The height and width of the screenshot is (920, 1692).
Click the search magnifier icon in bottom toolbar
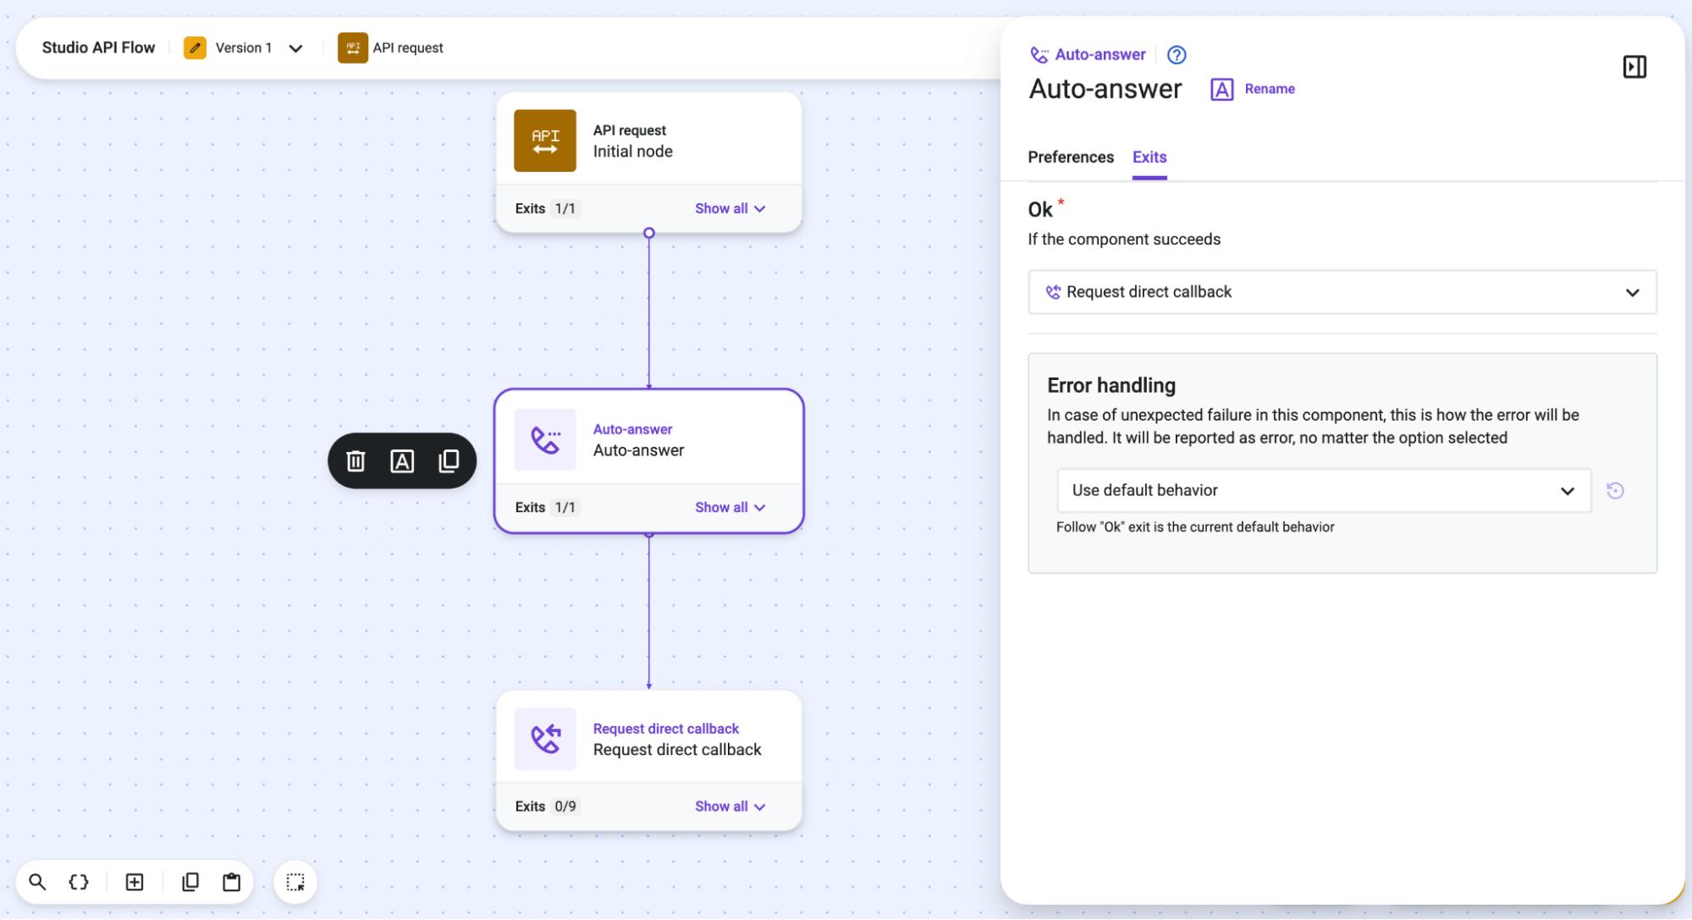click(x=37, y=882)
